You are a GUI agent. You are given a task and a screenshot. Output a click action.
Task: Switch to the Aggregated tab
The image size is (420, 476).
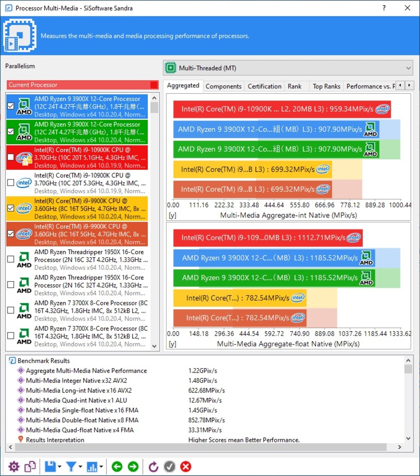[183, 85]
